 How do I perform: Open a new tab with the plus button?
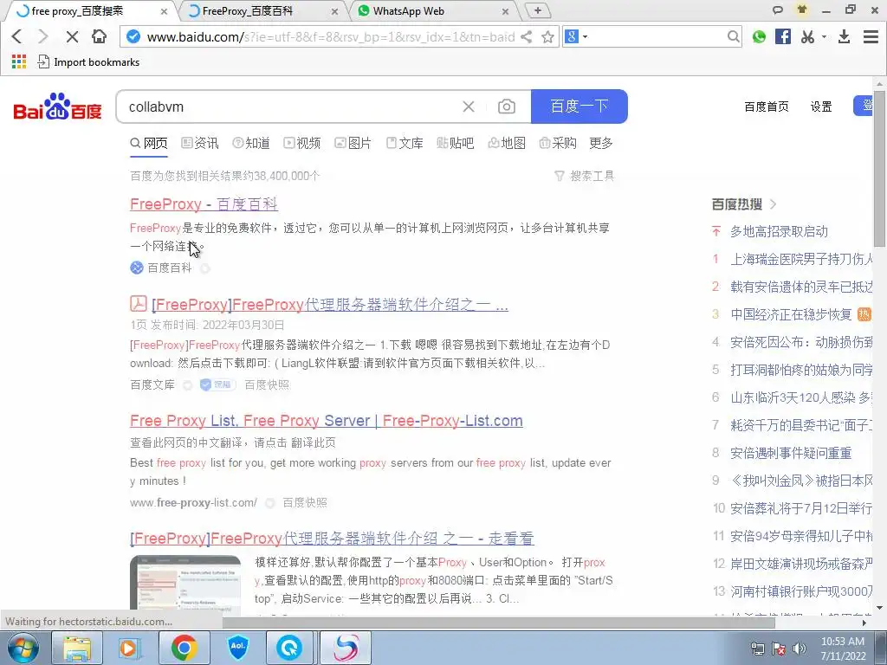(x=537, y=10)
